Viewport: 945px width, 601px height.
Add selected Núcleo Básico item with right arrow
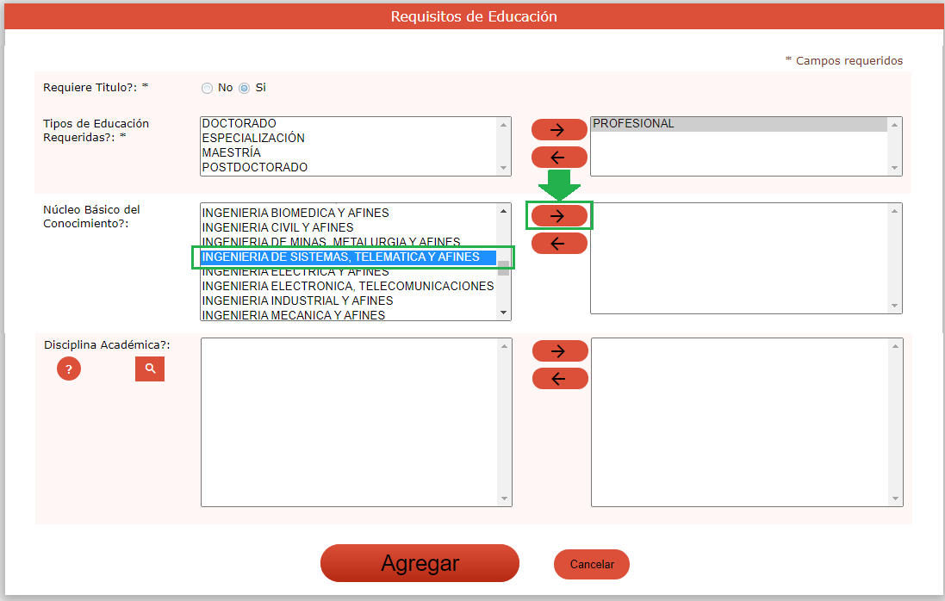point(559,215)
